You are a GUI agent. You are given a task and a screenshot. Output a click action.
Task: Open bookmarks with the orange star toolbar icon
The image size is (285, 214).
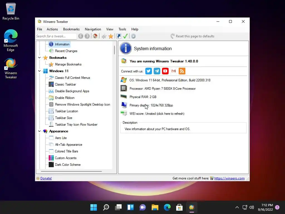pos(111,36)
